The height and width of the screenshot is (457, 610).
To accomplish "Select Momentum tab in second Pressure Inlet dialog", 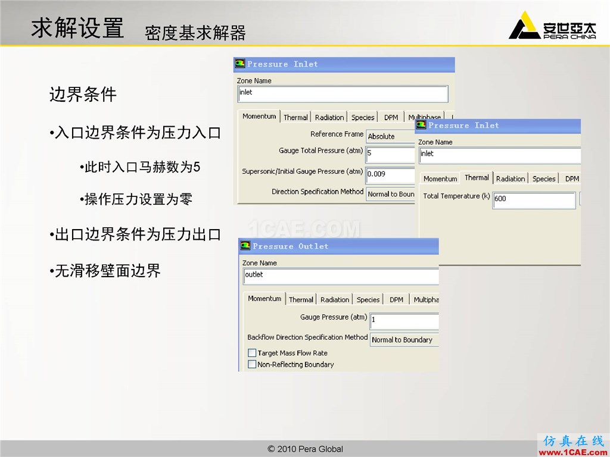I will tap(440, 179).
